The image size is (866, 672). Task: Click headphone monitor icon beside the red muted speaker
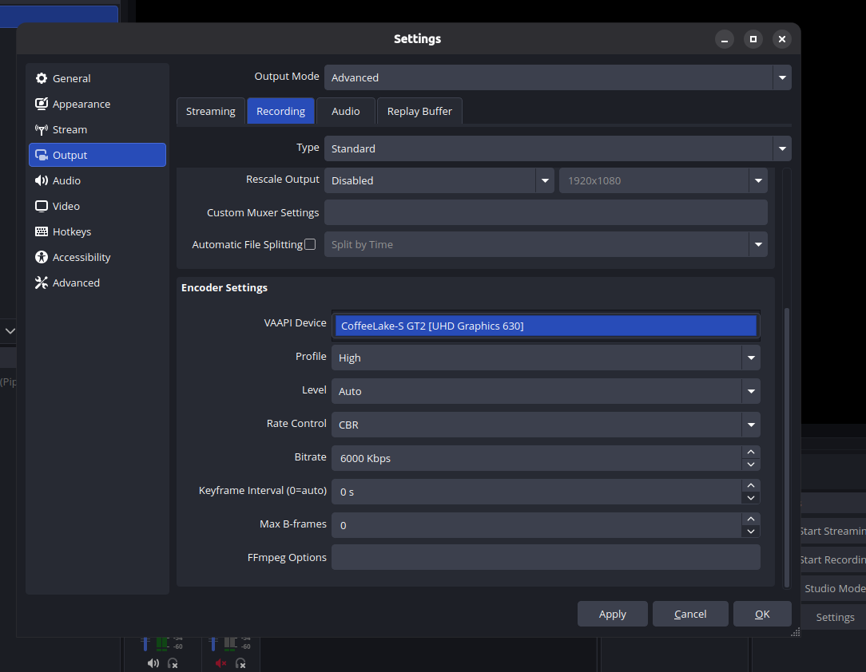point(240,663)
